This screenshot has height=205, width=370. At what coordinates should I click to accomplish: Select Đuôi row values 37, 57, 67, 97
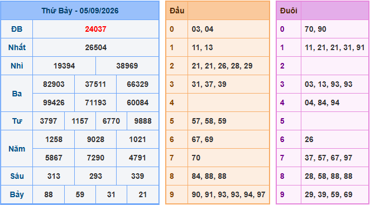click(x=329, y=158)
